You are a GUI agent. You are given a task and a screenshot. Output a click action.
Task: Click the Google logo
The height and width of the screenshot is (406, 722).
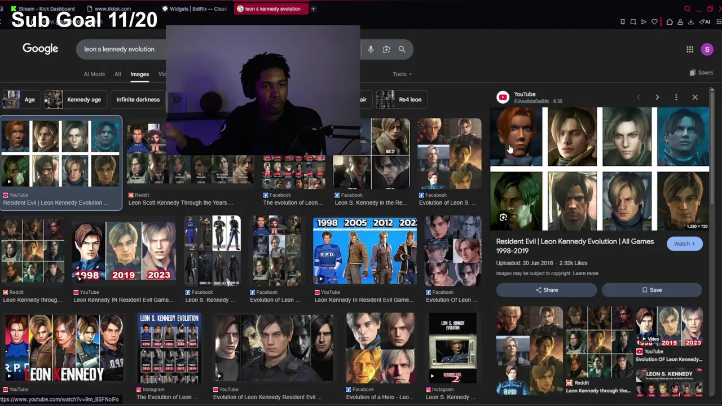tap(40, 48)
